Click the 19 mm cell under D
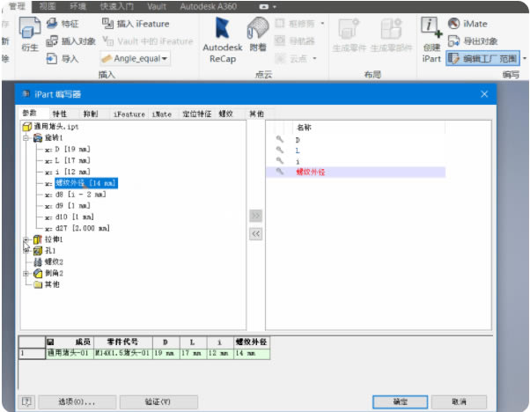 point(166,353)
